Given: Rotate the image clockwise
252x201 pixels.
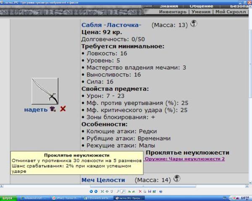Looking at the screenshot, I should tap(129, 191).
